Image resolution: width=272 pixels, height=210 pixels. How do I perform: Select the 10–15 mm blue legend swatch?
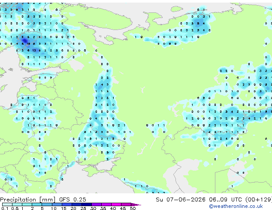pos(57,204)
